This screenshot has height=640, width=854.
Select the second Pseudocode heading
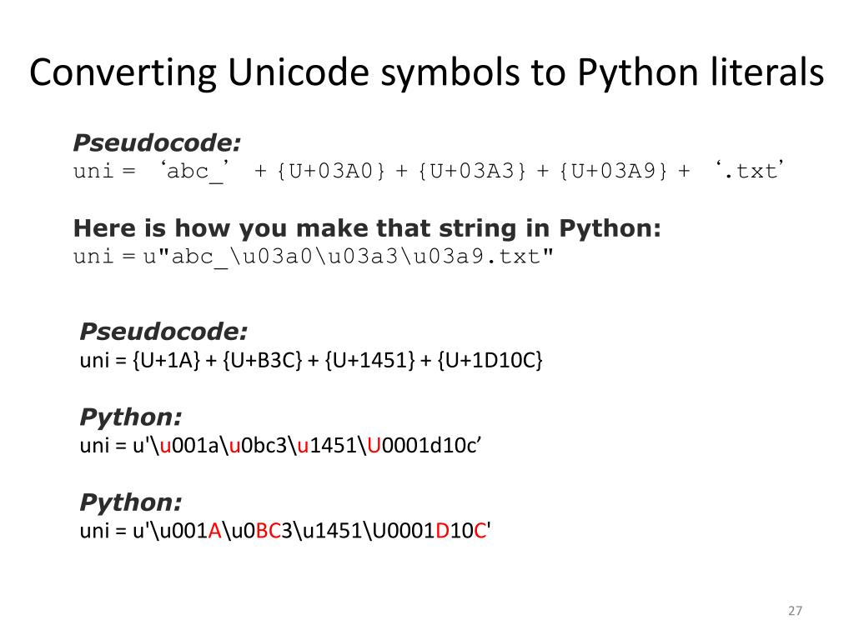click(163, 332)
